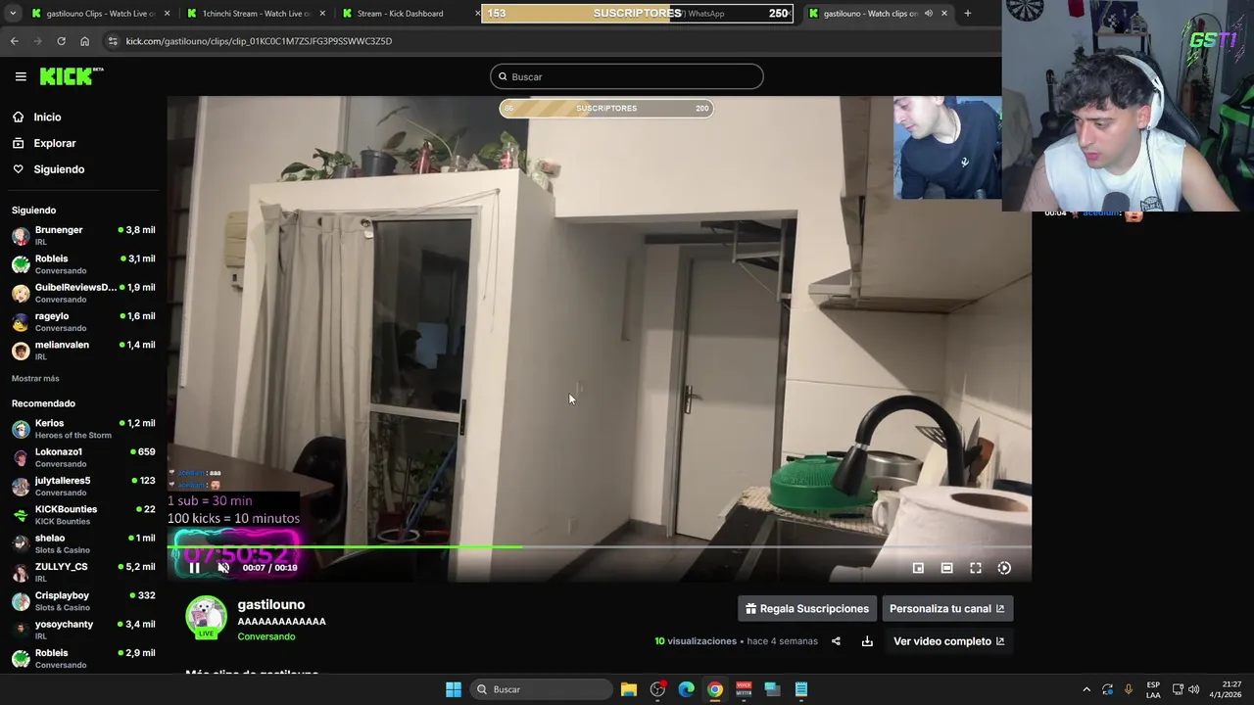This screenshot has width=1254, height=705.
Task: Open melianvalen channel in sidebar
Action: 83,350
